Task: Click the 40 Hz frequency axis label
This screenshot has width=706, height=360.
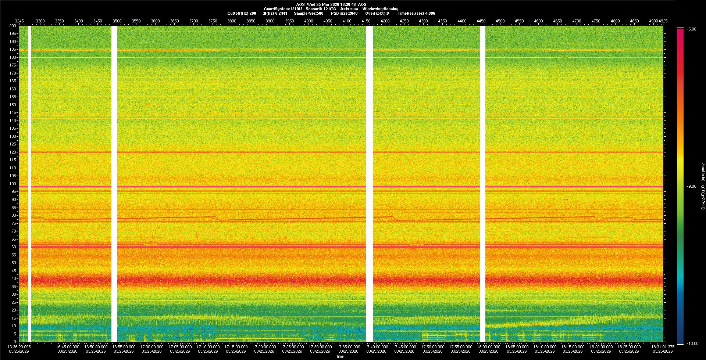Action: (14, 278)
